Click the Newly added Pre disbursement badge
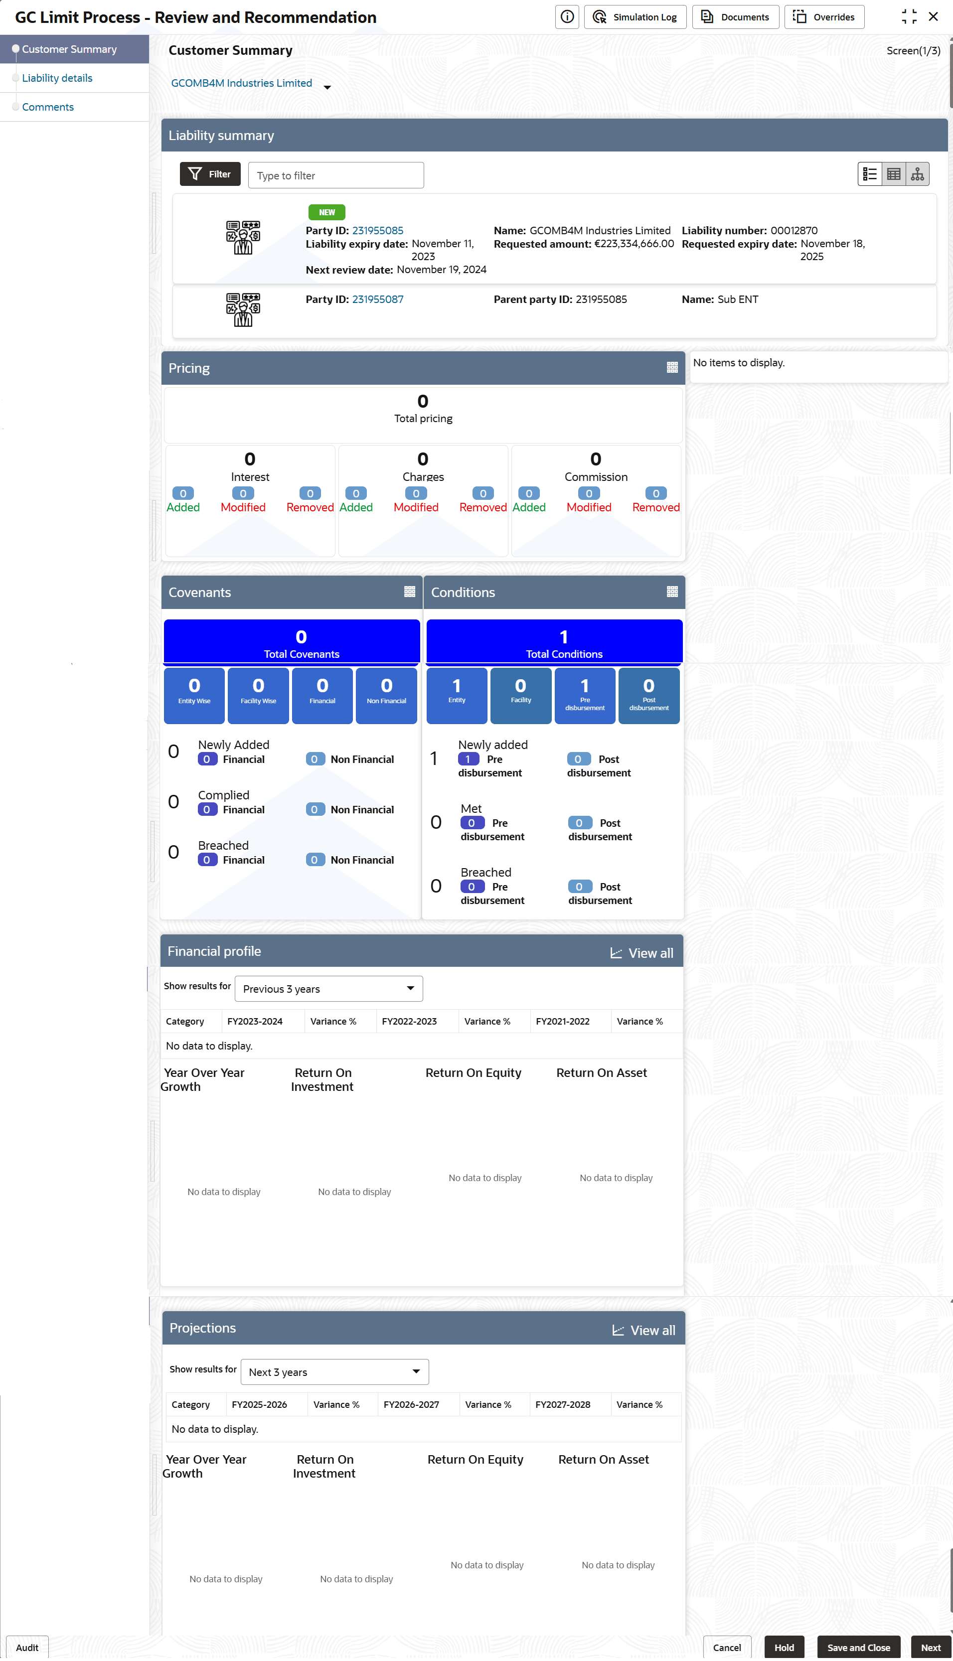This screenshot has width=953, height=1661. (x=468, y=758)
